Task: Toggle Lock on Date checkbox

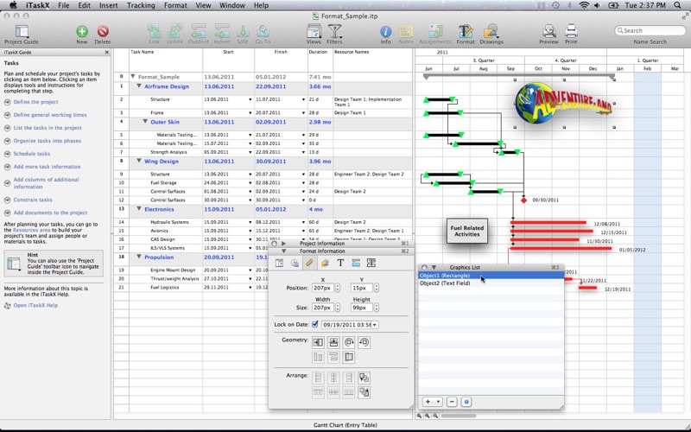Action: click(315, 324)
